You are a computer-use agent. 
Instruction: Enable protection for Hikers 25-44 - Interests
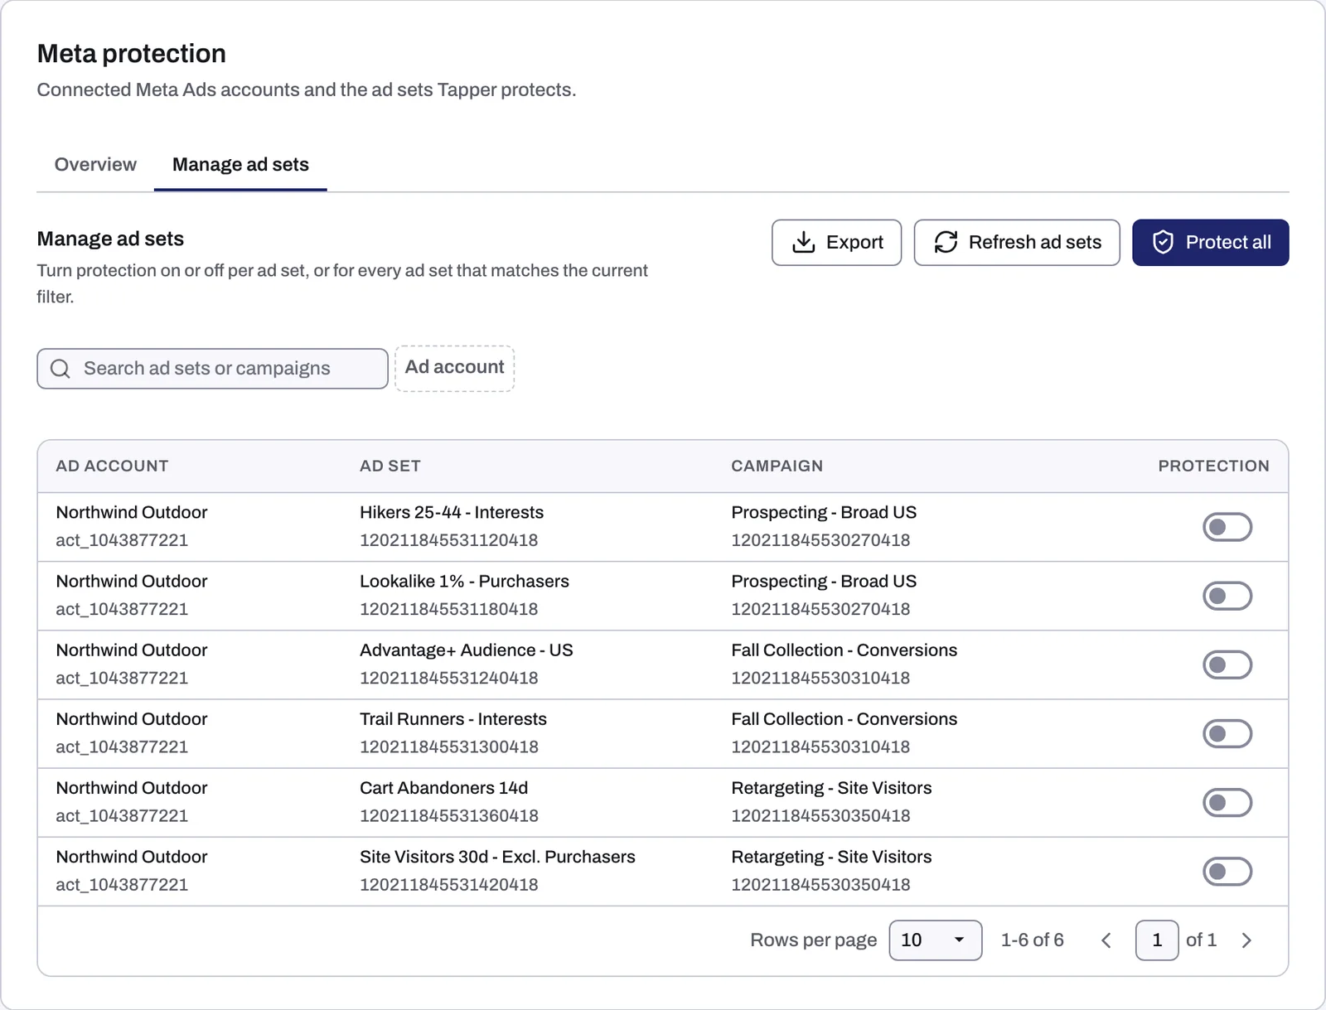pyautogui.click(x=1227, y=527)
